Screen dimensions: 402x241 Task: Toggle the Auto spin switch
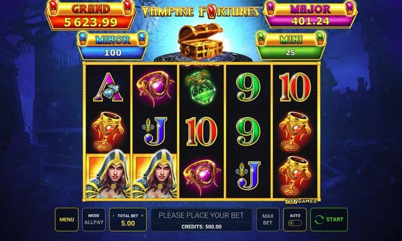coord(295,223)
